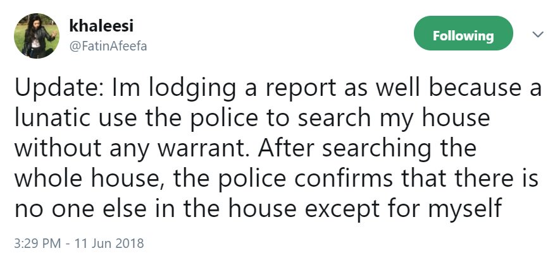Click the word "myself" ending the tweet
Viewport: 555px width, 258px height.
click(465, 210)
